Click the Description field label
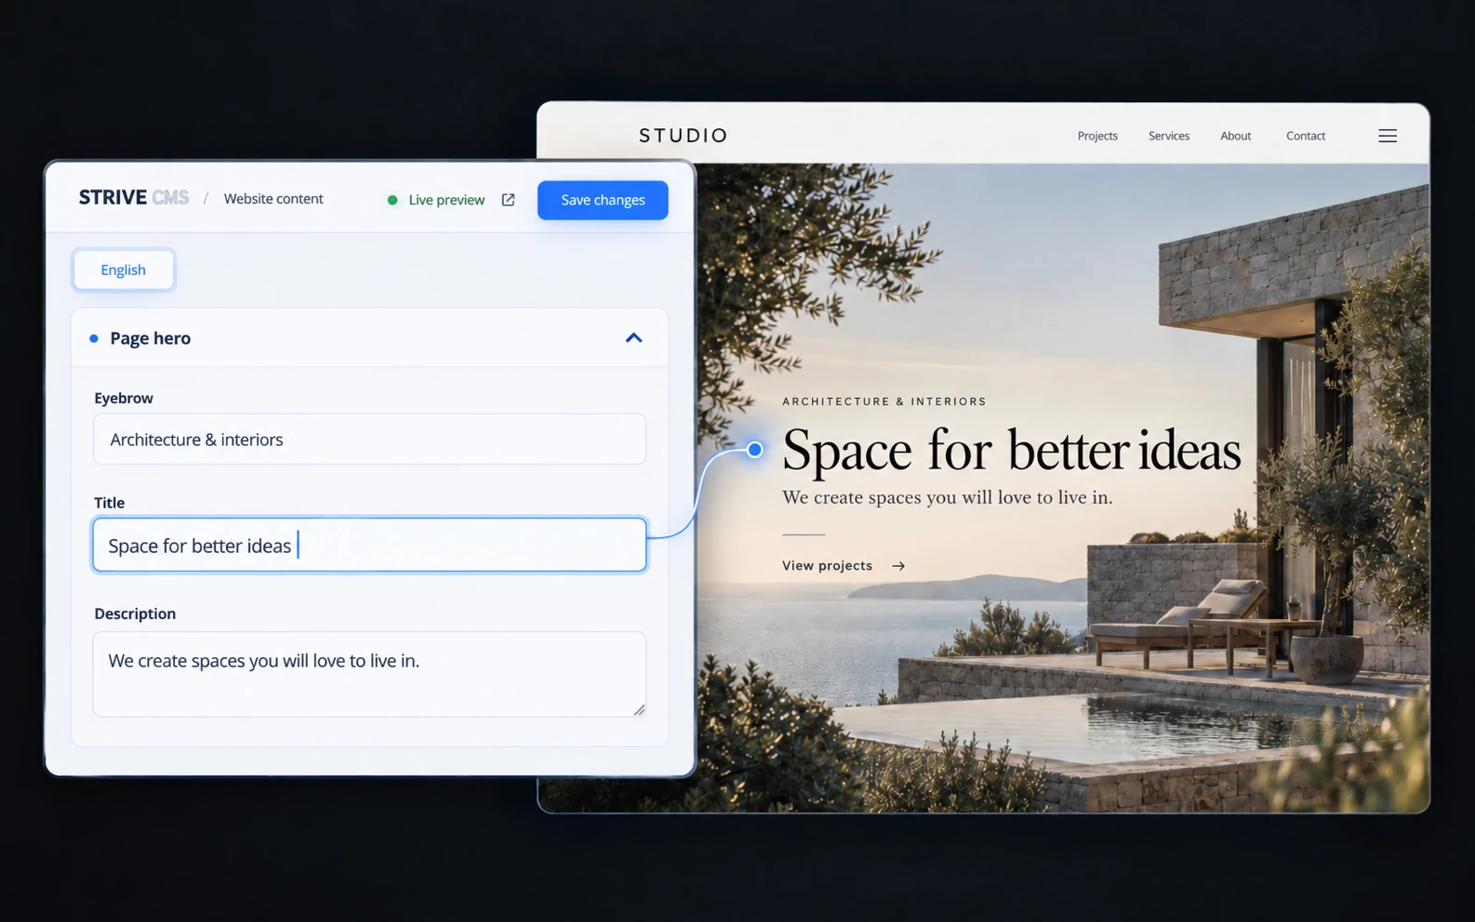Screen dimensions: 1475x922 tap(135, 613)
